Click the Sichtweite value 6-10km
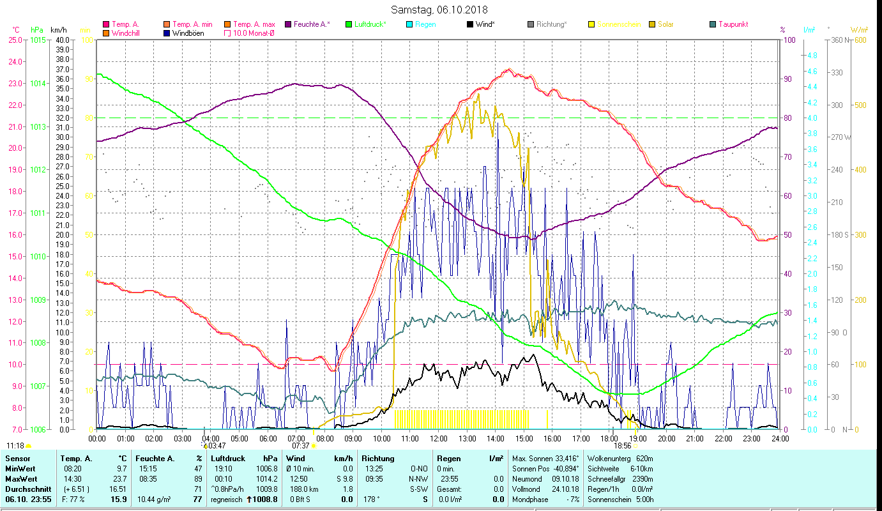882x511 pixels. 642,468
